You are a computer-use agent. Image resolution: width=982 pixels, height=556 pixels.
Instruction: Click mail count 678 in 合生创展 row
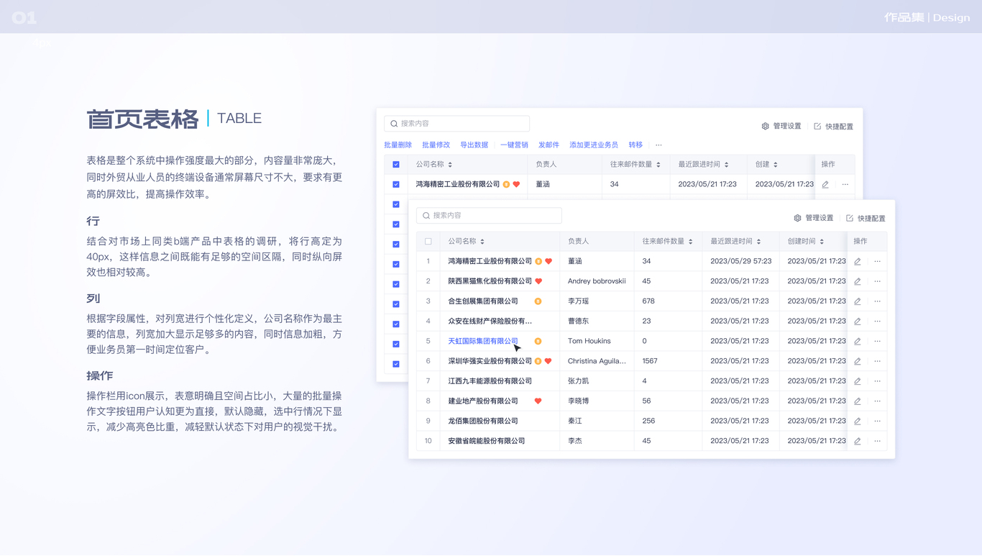click(x=648, y=301)
